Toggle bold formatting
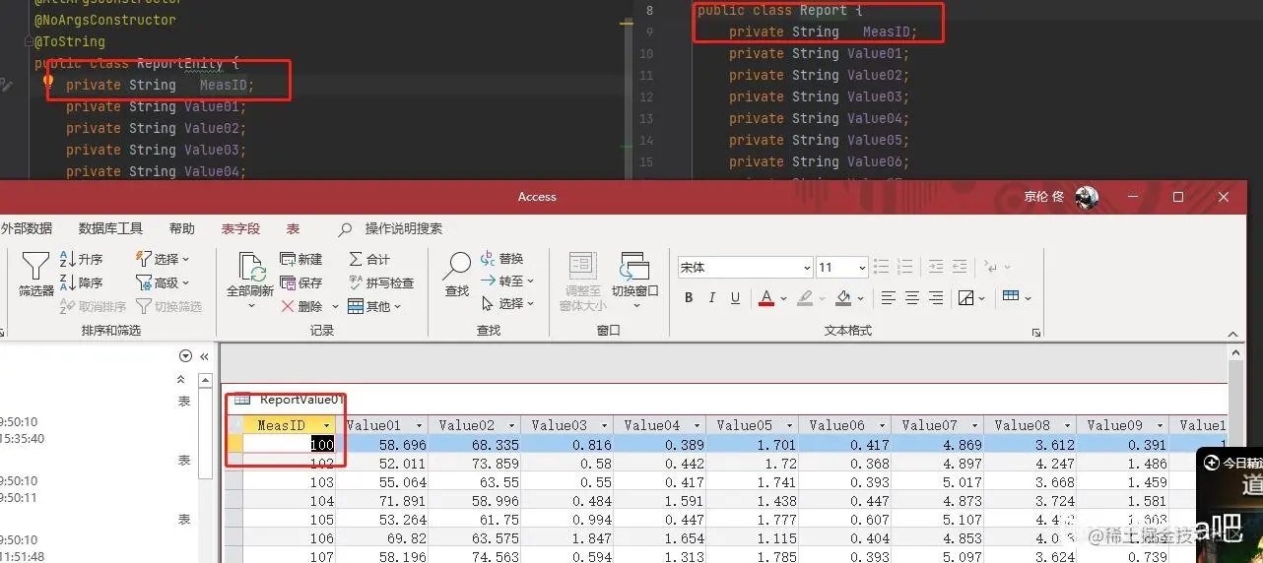This screenshot has width=1263, height=563. click(x=690, y=297)
